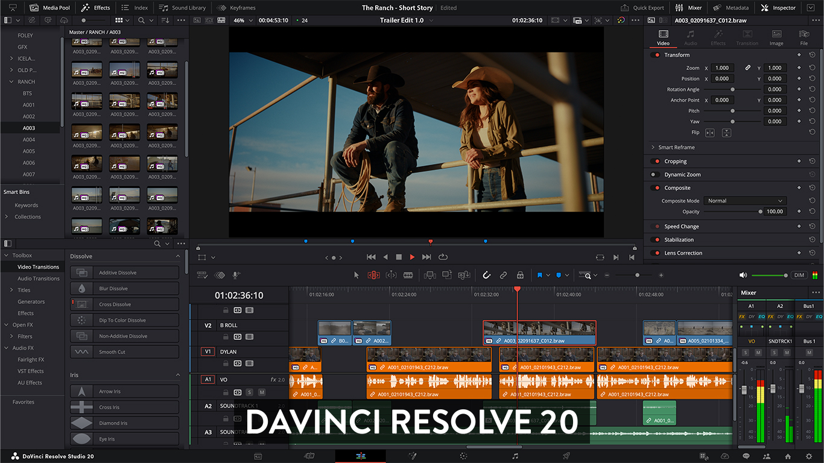This screenshot has width=824, height=463.
Task: Reset the Transform section with its reset arrow
Action: pos(812,55)
